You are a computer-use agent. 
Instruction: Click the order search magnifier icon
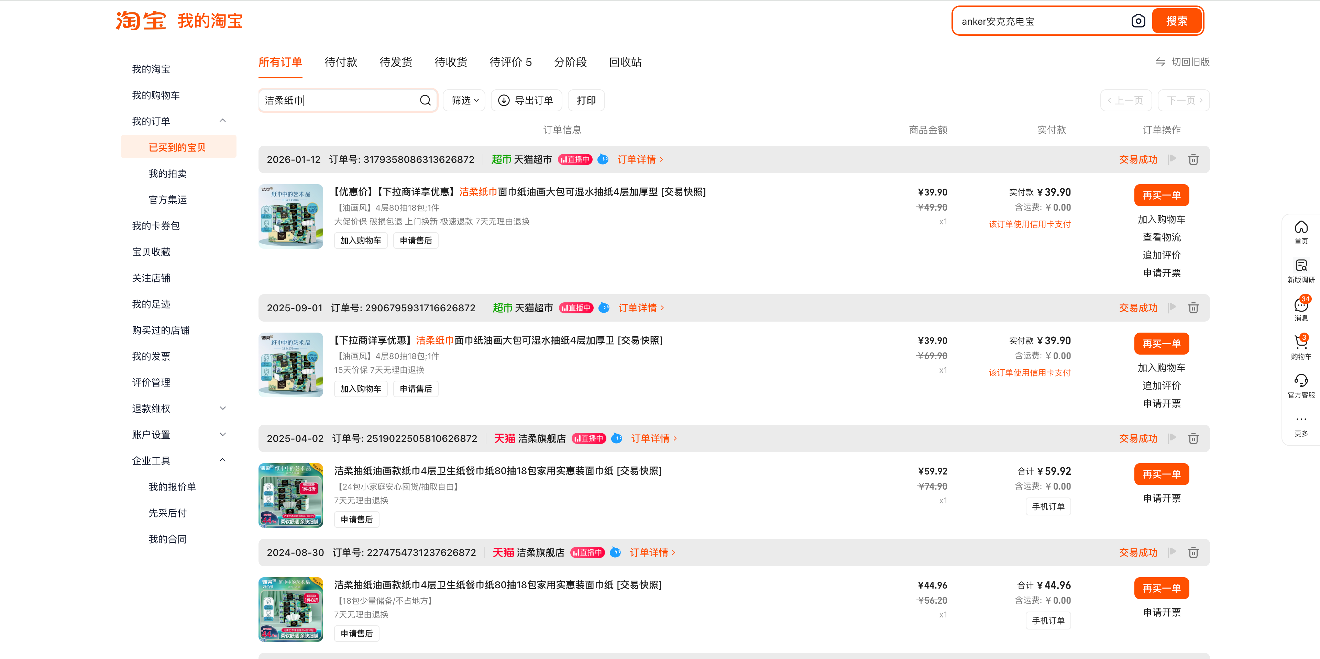pyautogui.click(x=425, y=100)
